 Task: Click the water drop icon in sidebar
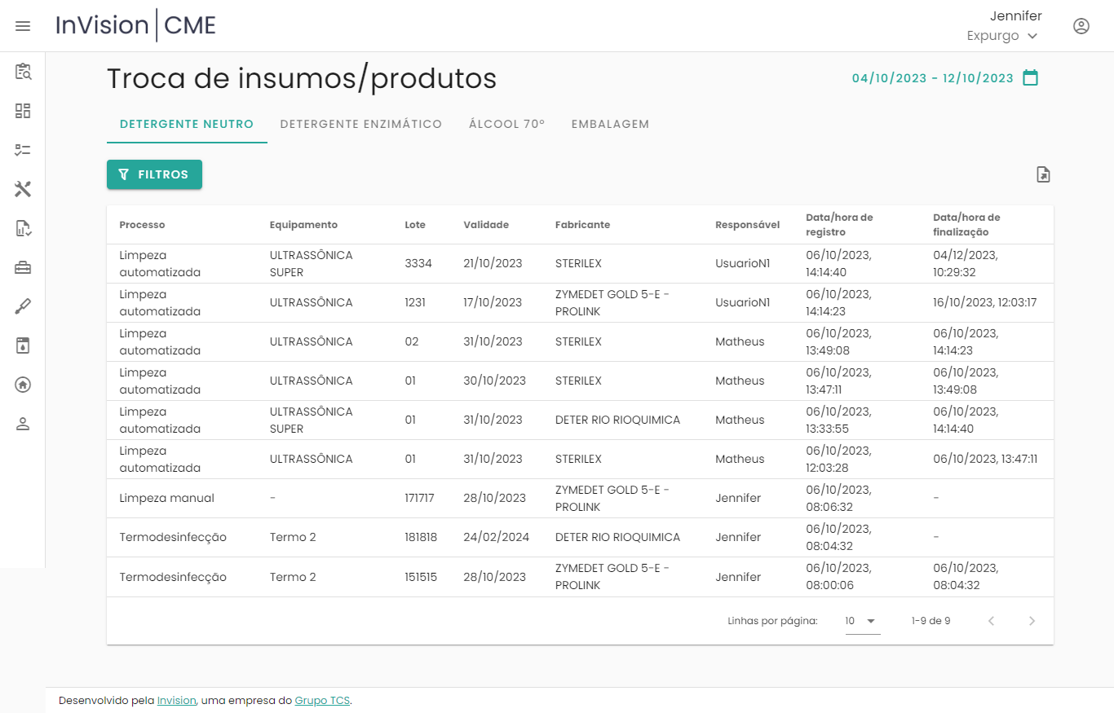click(x=23, y=345)
